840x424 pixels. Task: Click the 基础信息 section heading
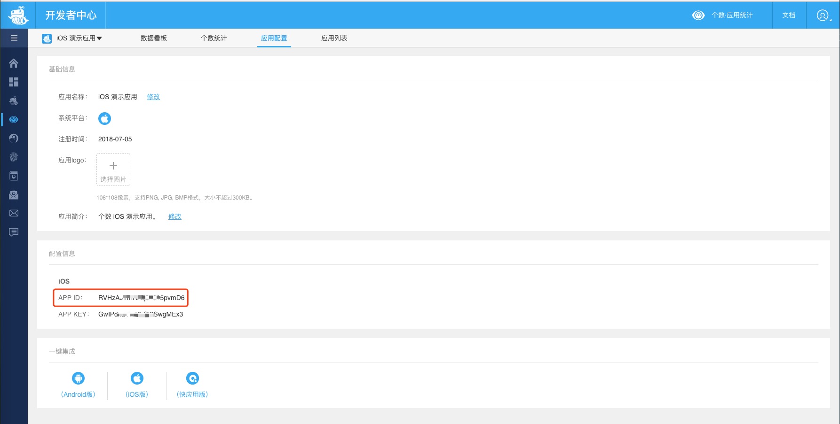(62, 69)
